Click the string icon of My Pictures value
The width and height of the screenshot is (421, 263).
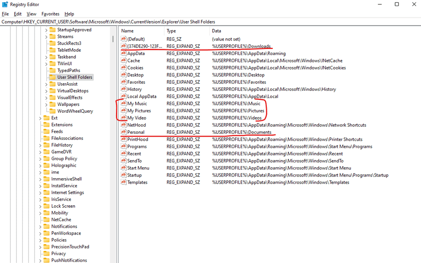(x=123, y=110)
